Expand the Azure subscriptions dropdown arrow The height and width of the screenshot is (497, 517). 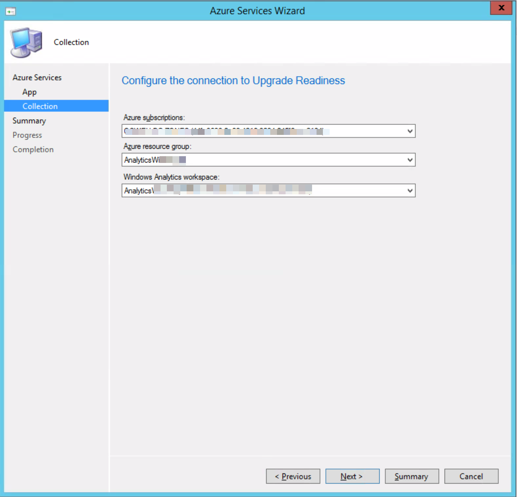(410, 131)
